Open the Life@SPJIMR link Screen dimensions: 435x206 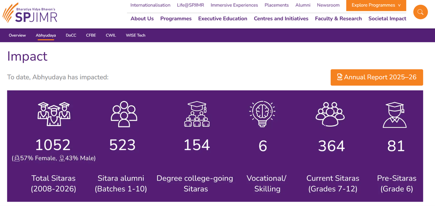tap(190, 5)
